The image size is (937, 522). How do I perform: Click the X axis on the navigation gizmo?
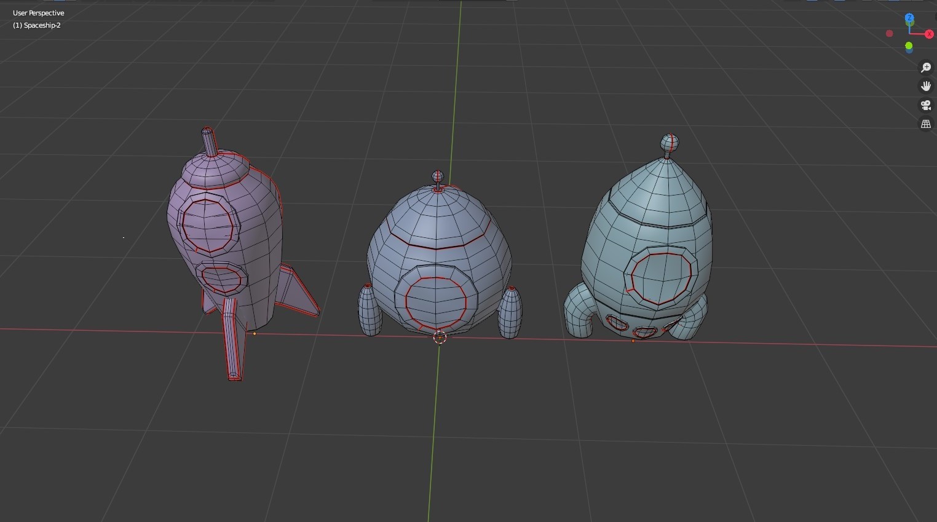pos(929,34)
